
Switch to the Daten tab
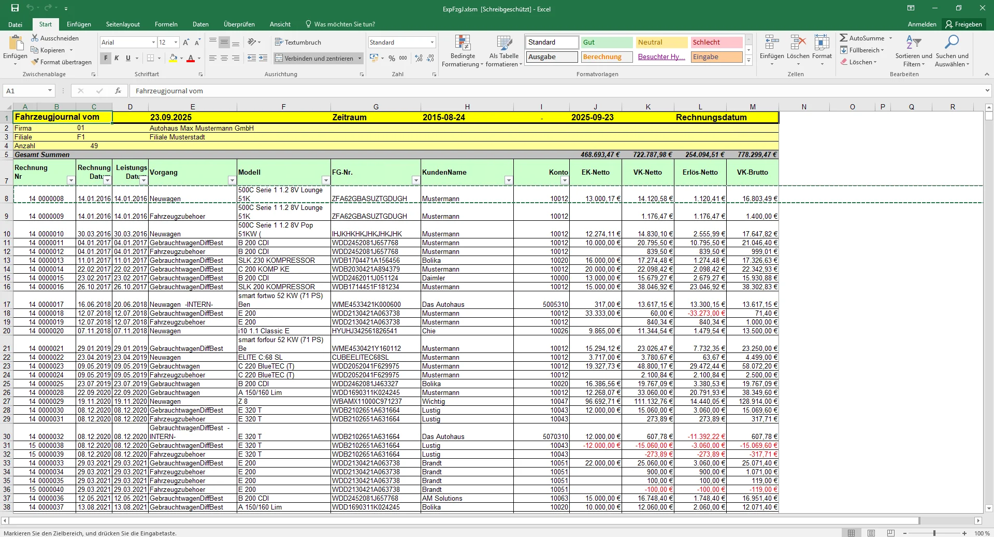tap(200, 24)
